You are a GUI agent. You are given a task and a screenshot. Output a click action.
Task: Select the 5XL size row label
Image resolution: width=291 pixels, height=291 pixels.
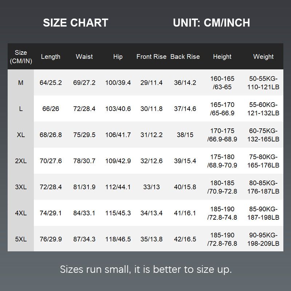pyautogui.click(x=21, y=239)
